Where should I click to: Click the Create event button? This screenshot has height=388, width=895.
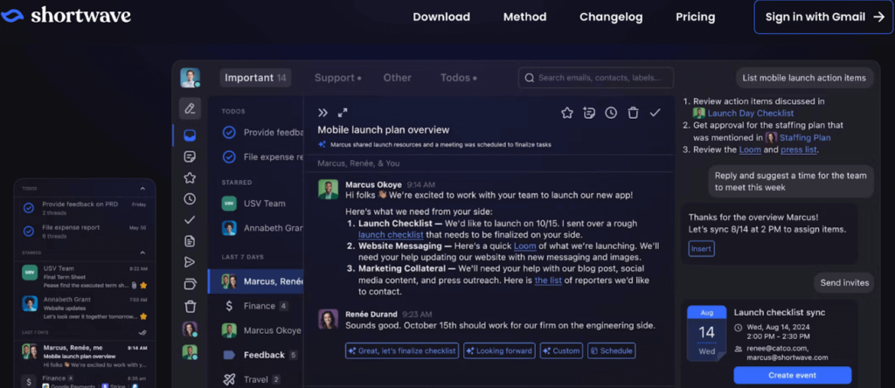point(792,376)
